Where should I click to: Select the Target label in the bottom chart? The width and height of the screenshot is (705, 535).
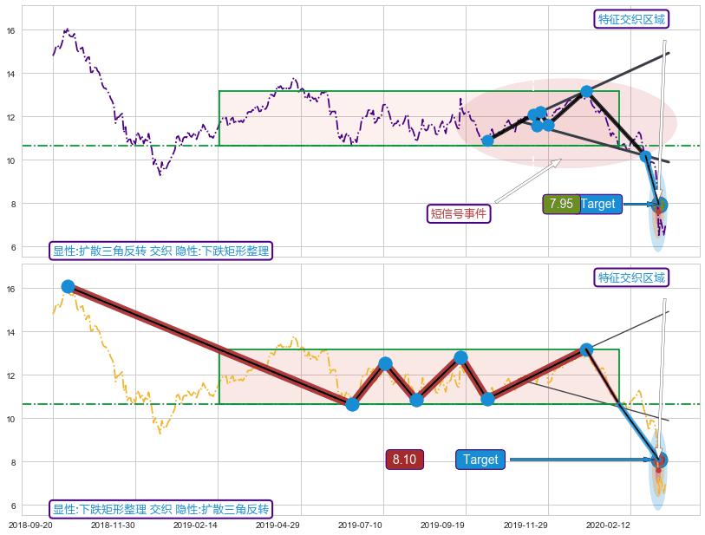(x=480, y=460)
